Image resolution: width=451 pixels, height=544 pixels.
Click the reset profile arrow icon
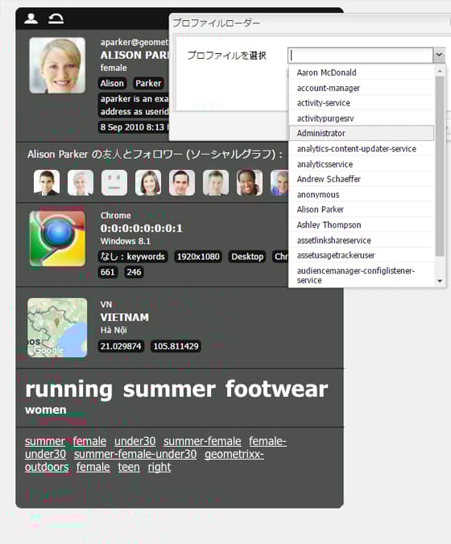coord(56,19)
